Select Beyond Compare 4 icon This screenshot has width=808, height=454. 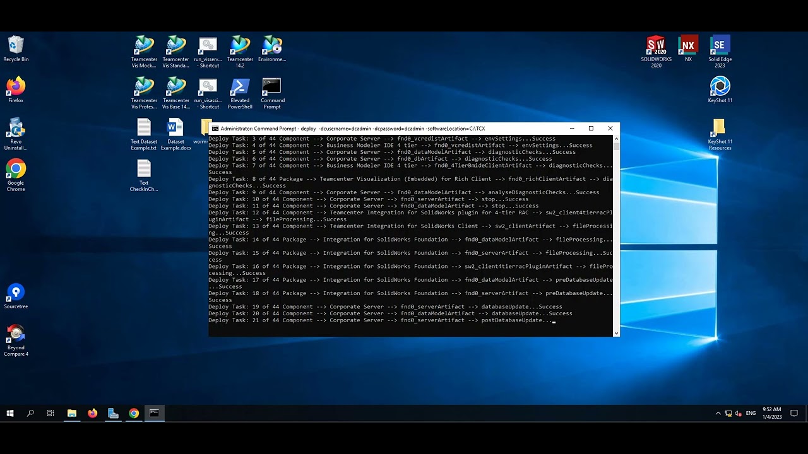tap(16, 340)
